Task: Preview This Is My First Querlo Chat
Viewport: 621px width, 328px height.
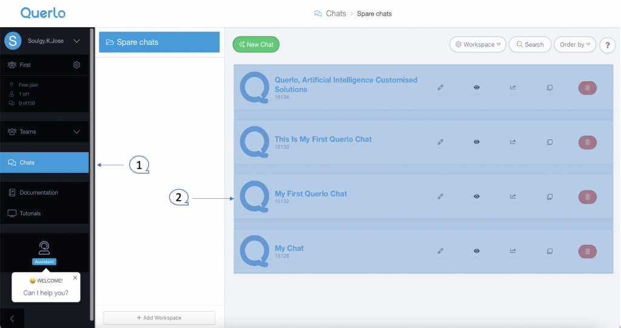Action: tap(477, 142)
